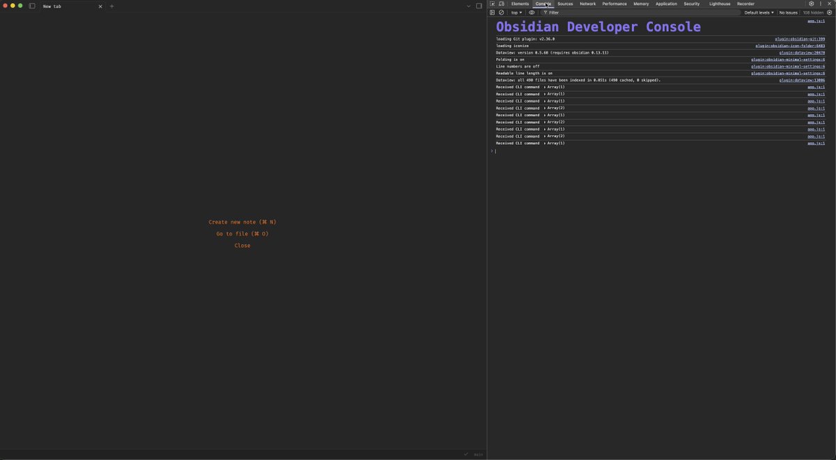Click the Folding is on message
836x460 pixels.
[510, 60]
